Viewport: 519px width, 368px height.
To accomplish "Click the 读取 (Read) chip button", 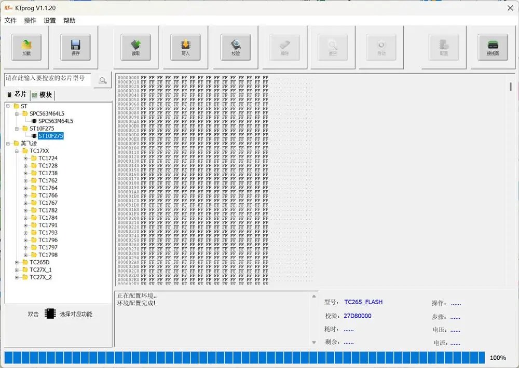I will click(135, 47).
